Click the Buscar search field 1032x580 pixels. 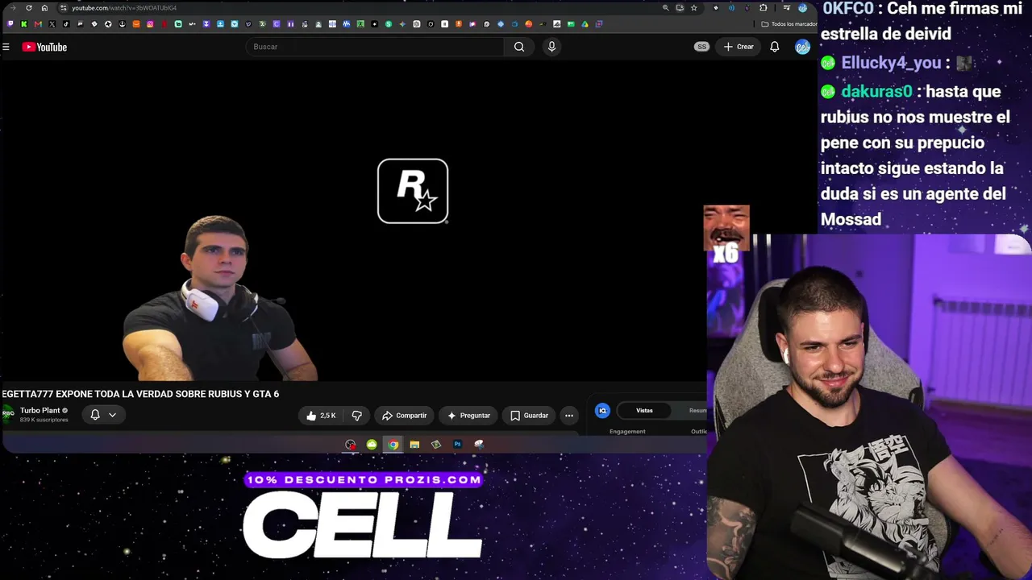pyautogui.click(x=375, y=47)
